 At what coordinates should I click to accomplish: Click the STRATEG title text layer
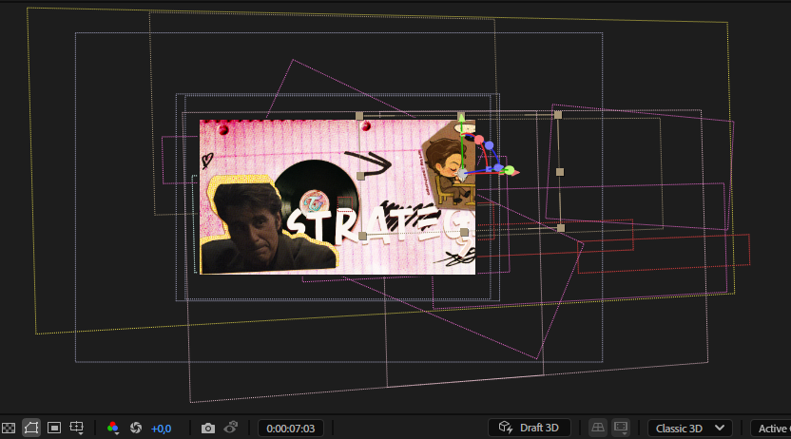[x=381, y=224]
